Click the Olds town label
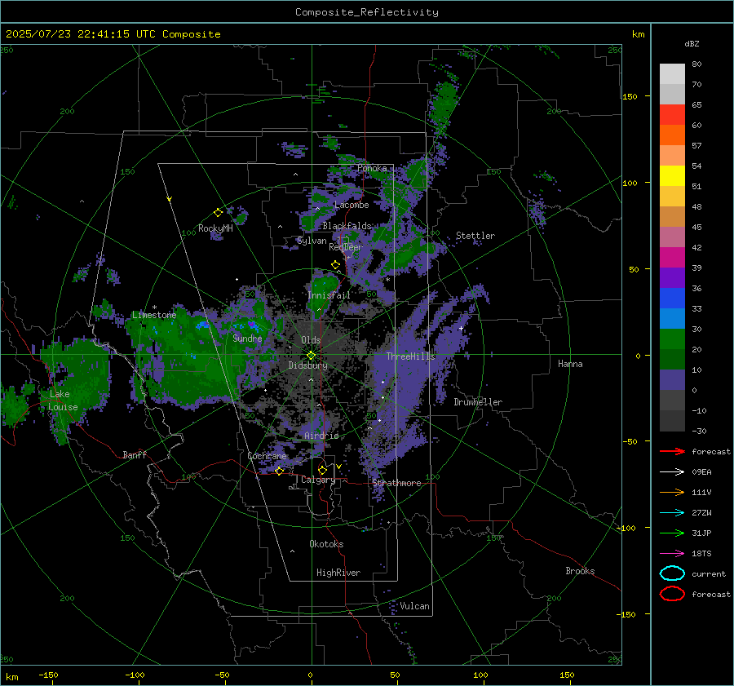Screen dimensions: 734x686 [311, 340]
